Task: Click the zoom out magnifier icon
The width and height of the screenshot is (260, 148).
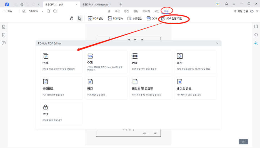Action: point(48,11)
